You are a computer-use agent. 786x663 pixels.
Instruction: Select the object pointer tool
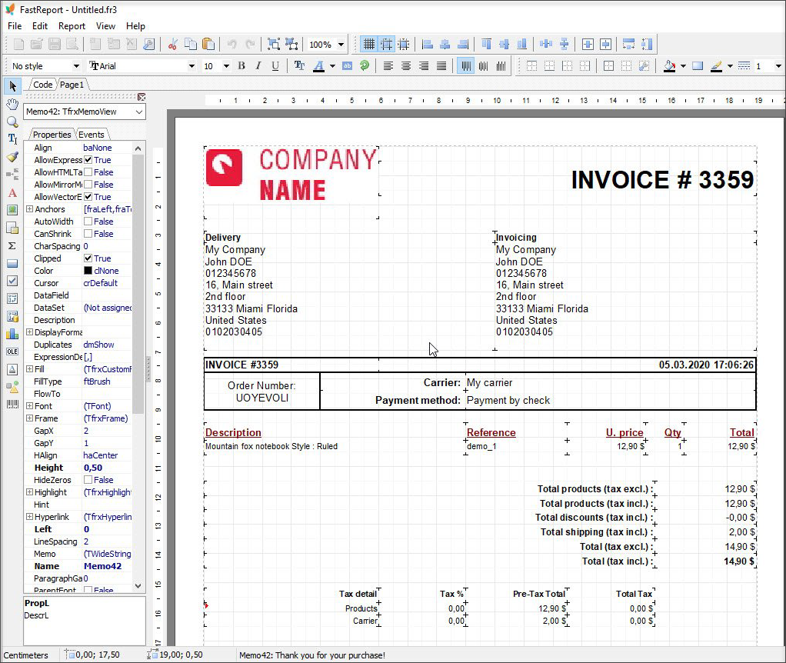pos(12,86)
